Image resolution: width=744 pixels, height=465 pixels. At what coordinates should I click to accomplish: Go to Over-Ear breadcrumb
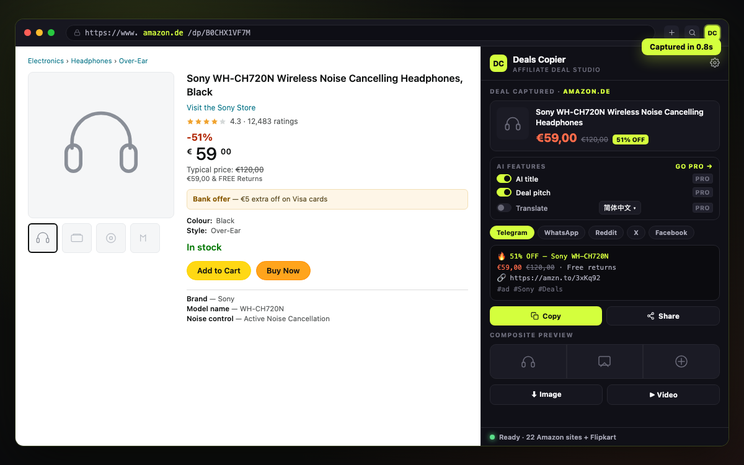(133, 61)
